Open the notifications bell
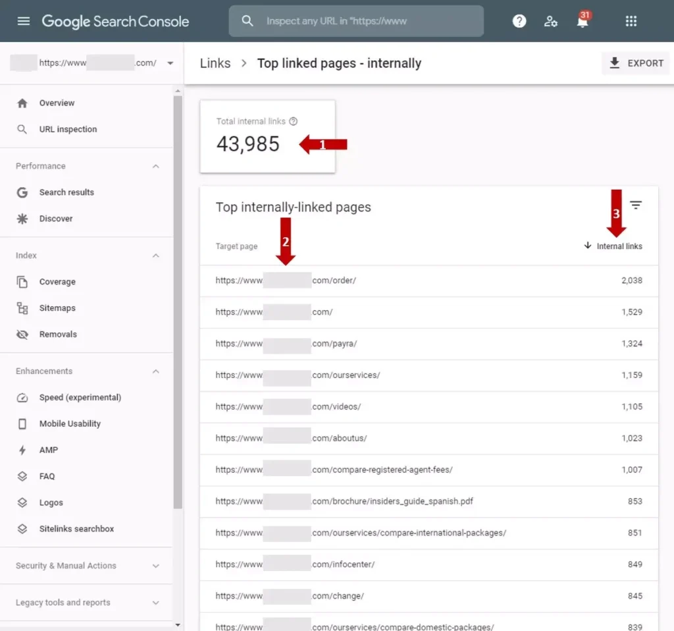Image resolution: width=674 pixels, height=631 pixels. tap(583, 20)
